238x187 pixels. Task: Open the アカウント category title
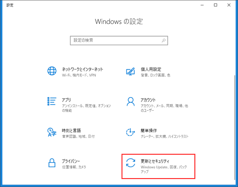(x=148, y=100)
